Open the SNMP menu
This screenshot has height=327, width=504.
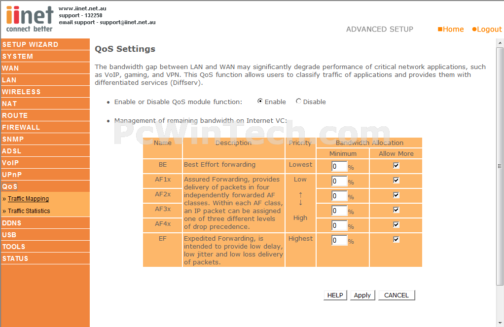[x=45, y=139]
